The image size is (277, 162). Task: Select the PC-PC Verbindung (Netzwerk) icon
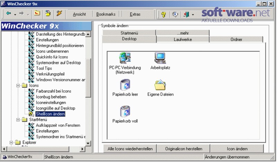125,63
